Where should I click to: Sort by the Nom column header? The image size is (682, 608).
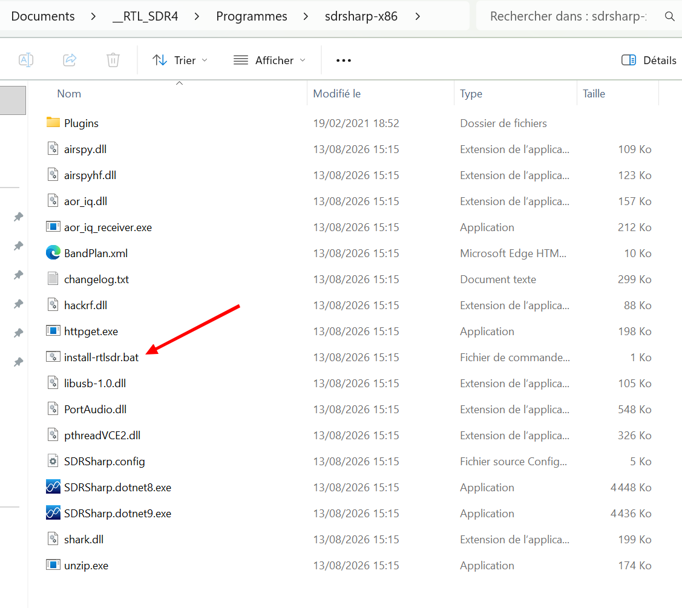(x=69, y=94)
